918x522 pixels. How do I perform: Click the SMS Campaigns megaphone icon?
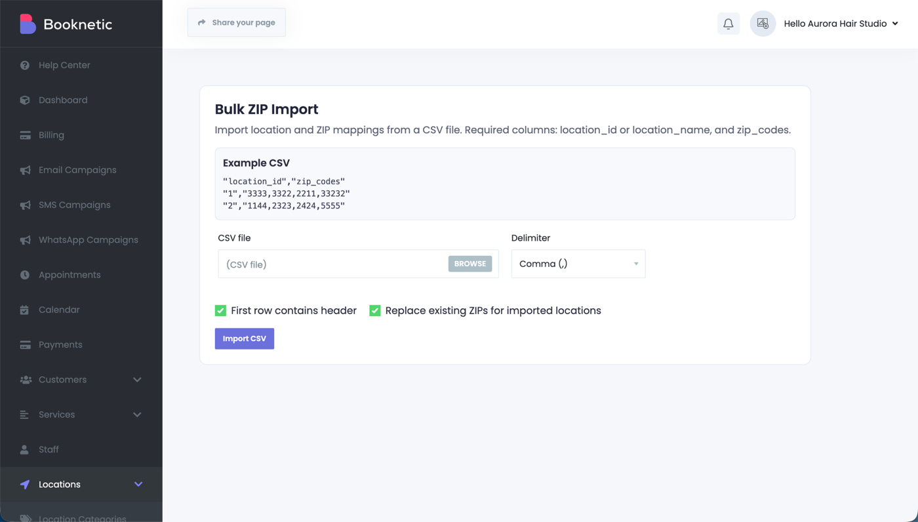[x=25, y=205]
